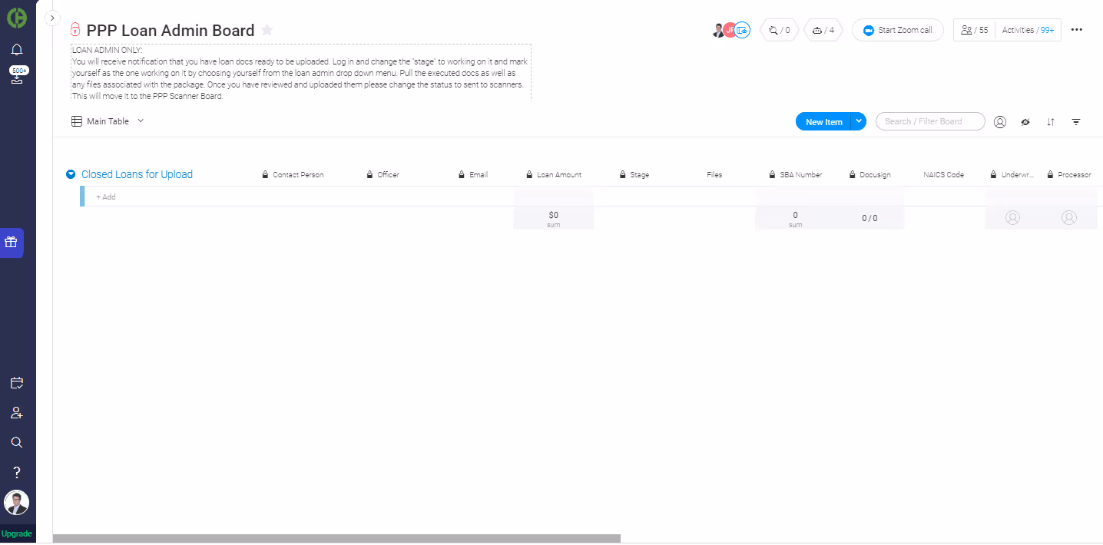Viewport: 1103px width, 545px height.
Task: Open the three-dots board options menu
Action: click(1077, 30)
